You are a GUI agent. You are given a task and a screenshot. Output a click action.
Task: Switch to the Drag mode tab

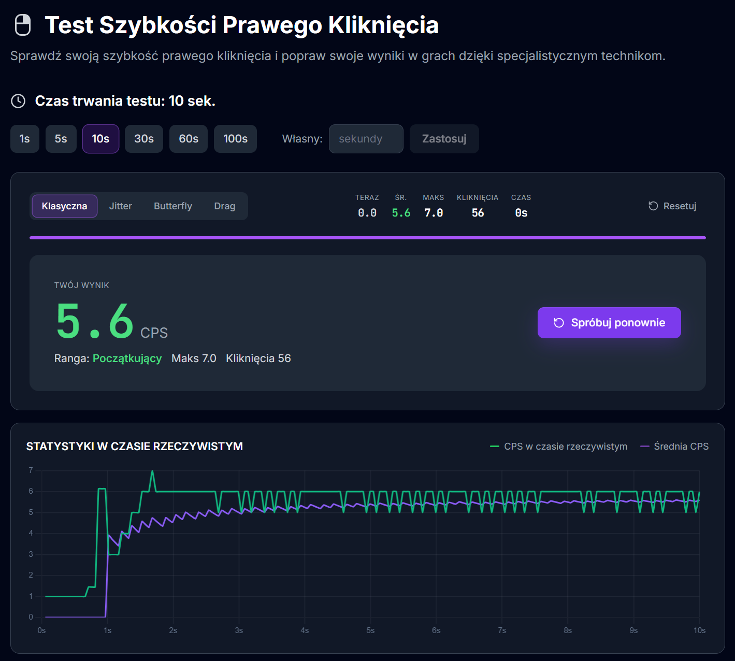pos(225,206)
